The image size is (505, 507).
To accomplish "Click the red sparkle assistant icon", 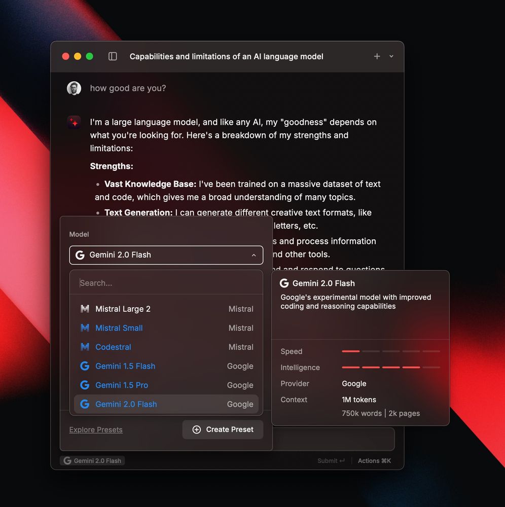I will pyautogui.click(x=74, y=123).
